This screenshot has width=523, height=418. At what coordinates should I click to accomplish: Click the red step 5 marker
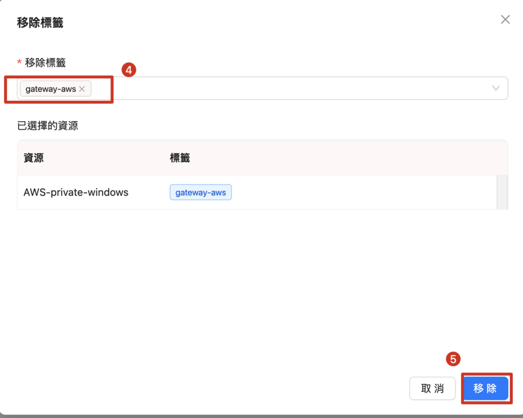(x=453, y=359)
